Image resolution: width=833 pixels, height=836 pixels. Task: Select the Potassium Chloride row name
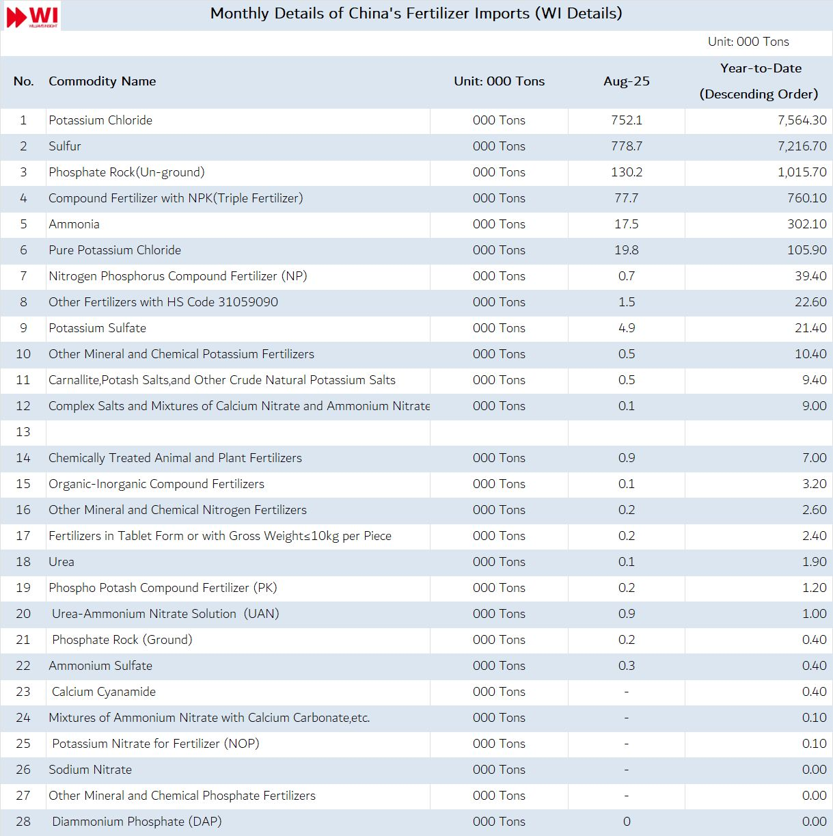click(x=100, y=120)
